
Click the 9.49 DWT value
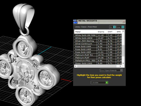tap(110, 55)
